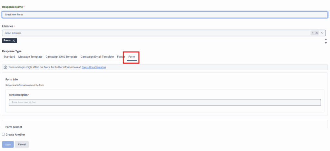Open the Forms Documentation link
The height and width of the screenshot is (151, 330).
tap(93, 67)
